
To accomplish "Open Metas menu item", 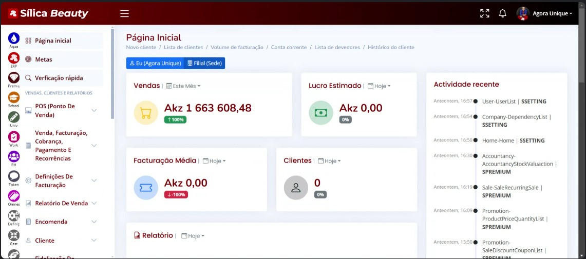I will [61, 59].
